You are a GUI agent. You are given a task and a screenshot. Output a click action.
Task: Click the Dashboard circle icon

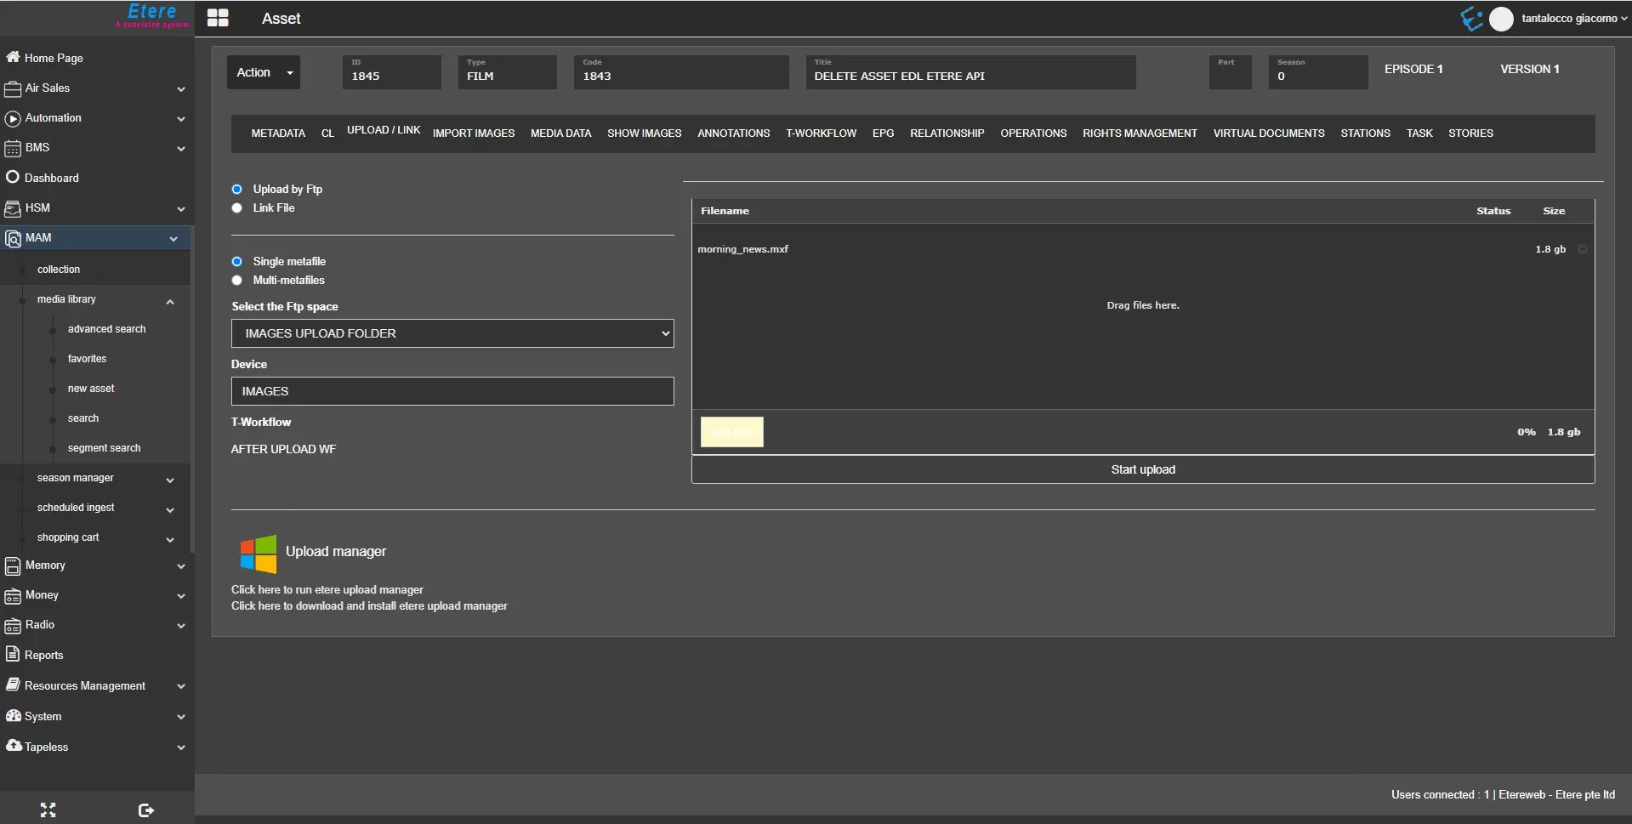pos(13,177)
